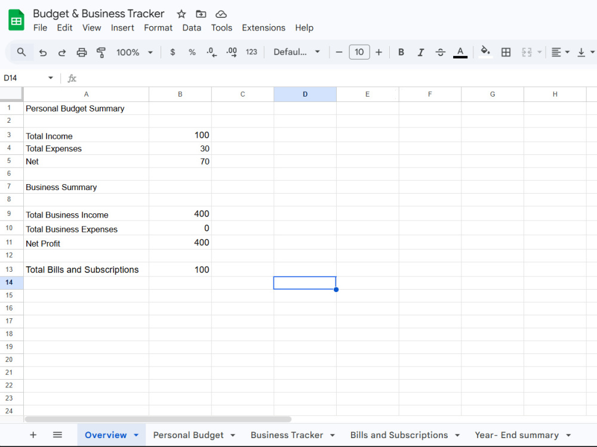Open more number formats (123)
The height and width of the screenshot is (447, 597).
pos(251,52)
